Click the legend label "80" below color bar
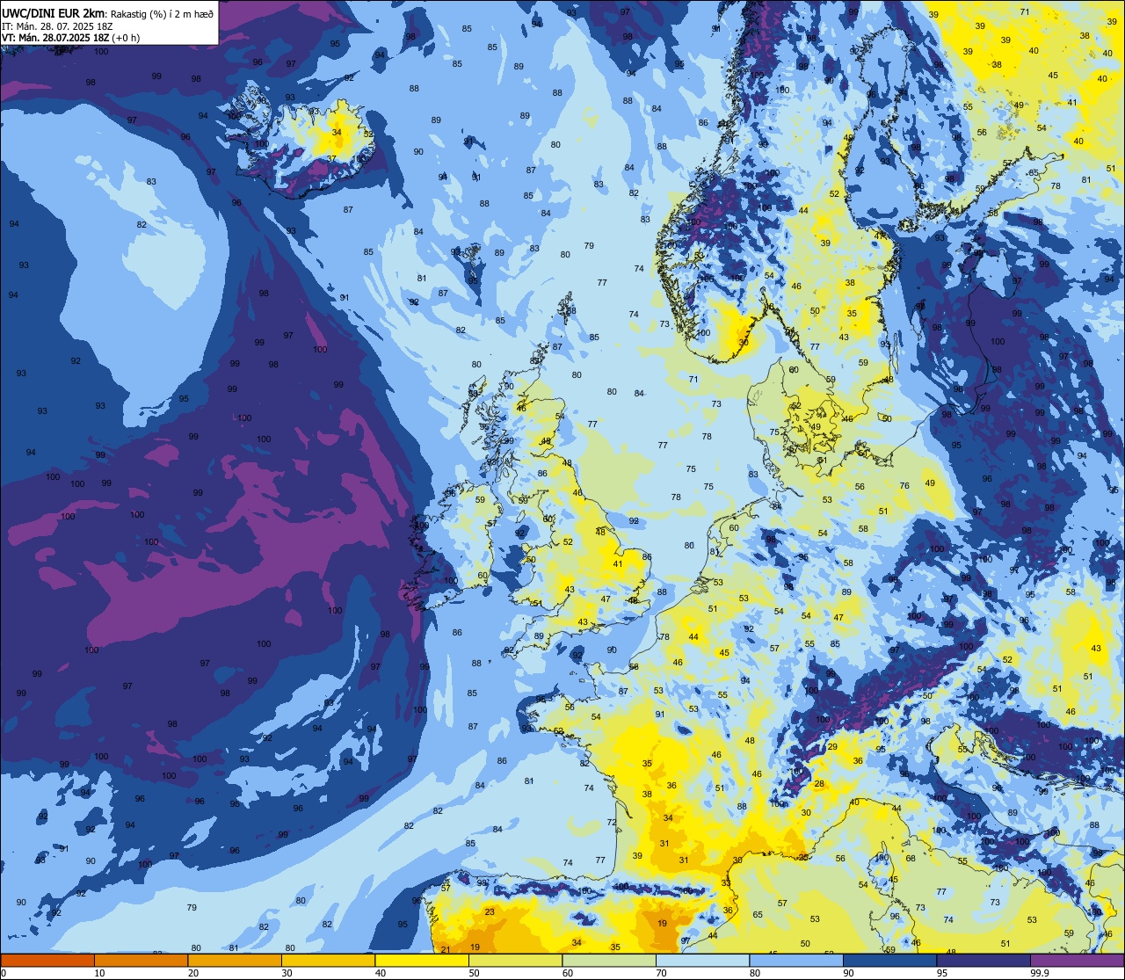This screenshot has height=980, width=1125. [755, 973]
